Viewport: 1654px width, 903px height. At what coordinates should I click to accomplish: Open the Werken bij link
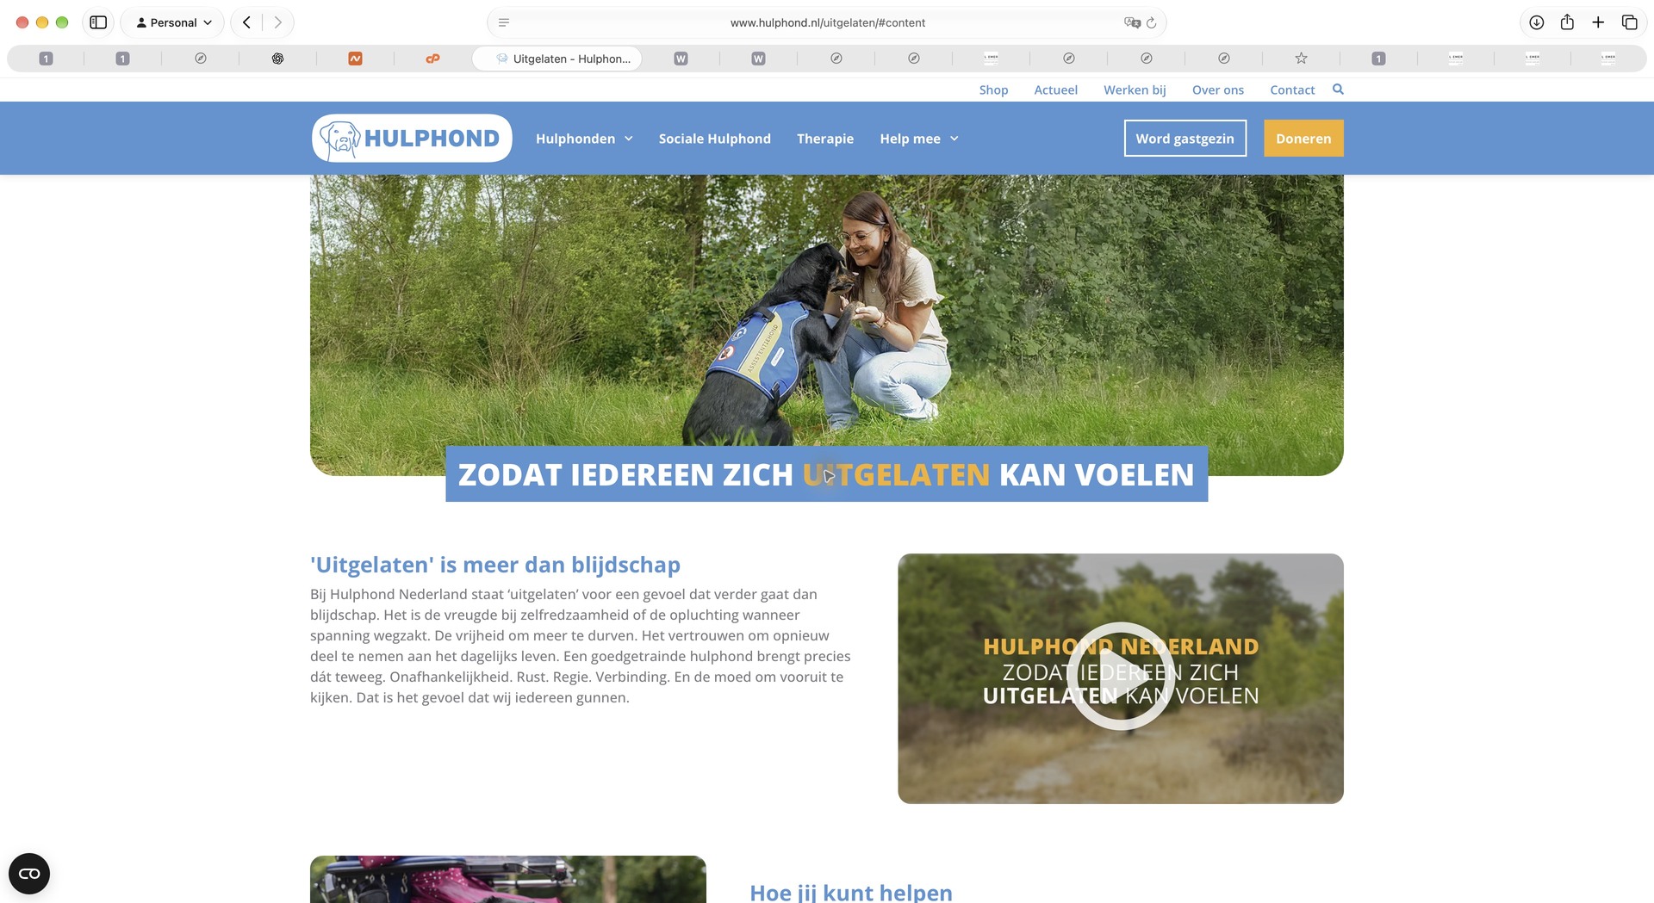click(1135, 90)
